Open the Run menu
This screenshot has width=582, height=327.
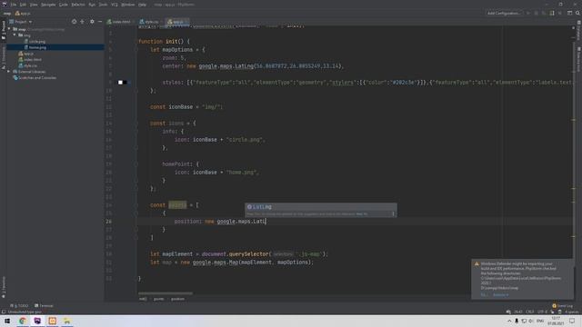[x=92, y=5]
